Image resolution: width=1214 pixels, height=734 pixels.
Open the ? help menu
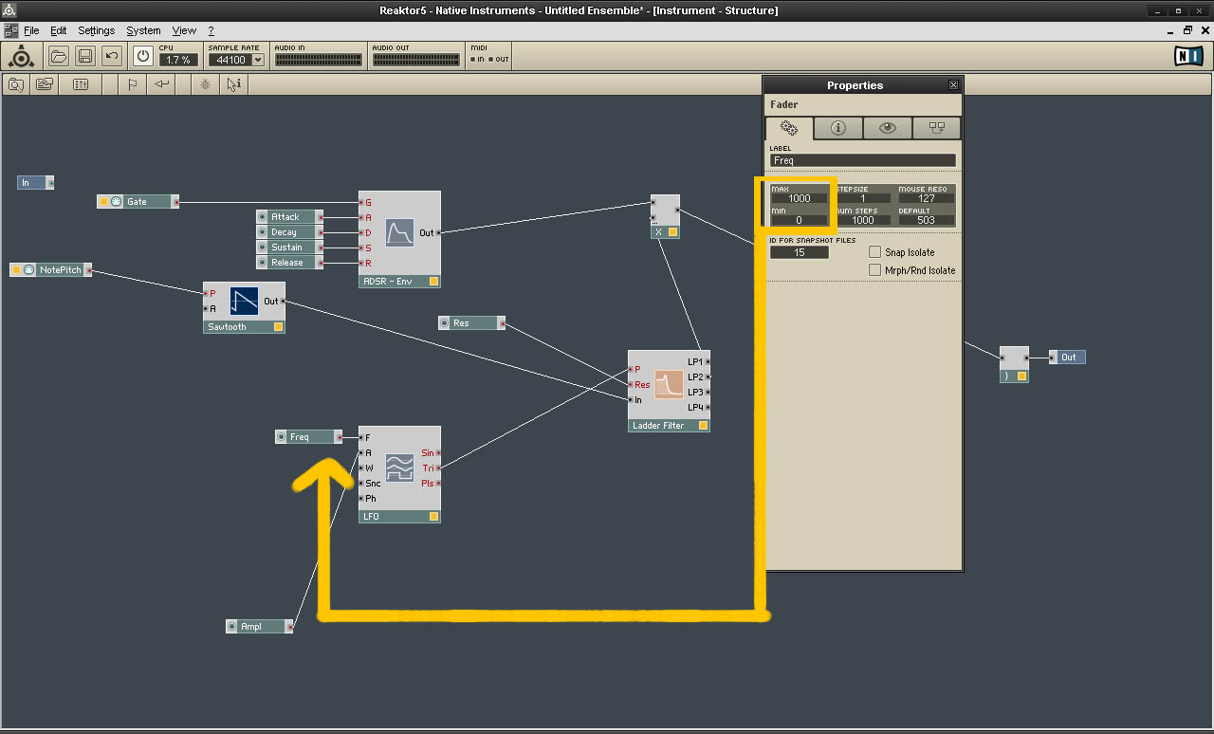click(211, 30)
